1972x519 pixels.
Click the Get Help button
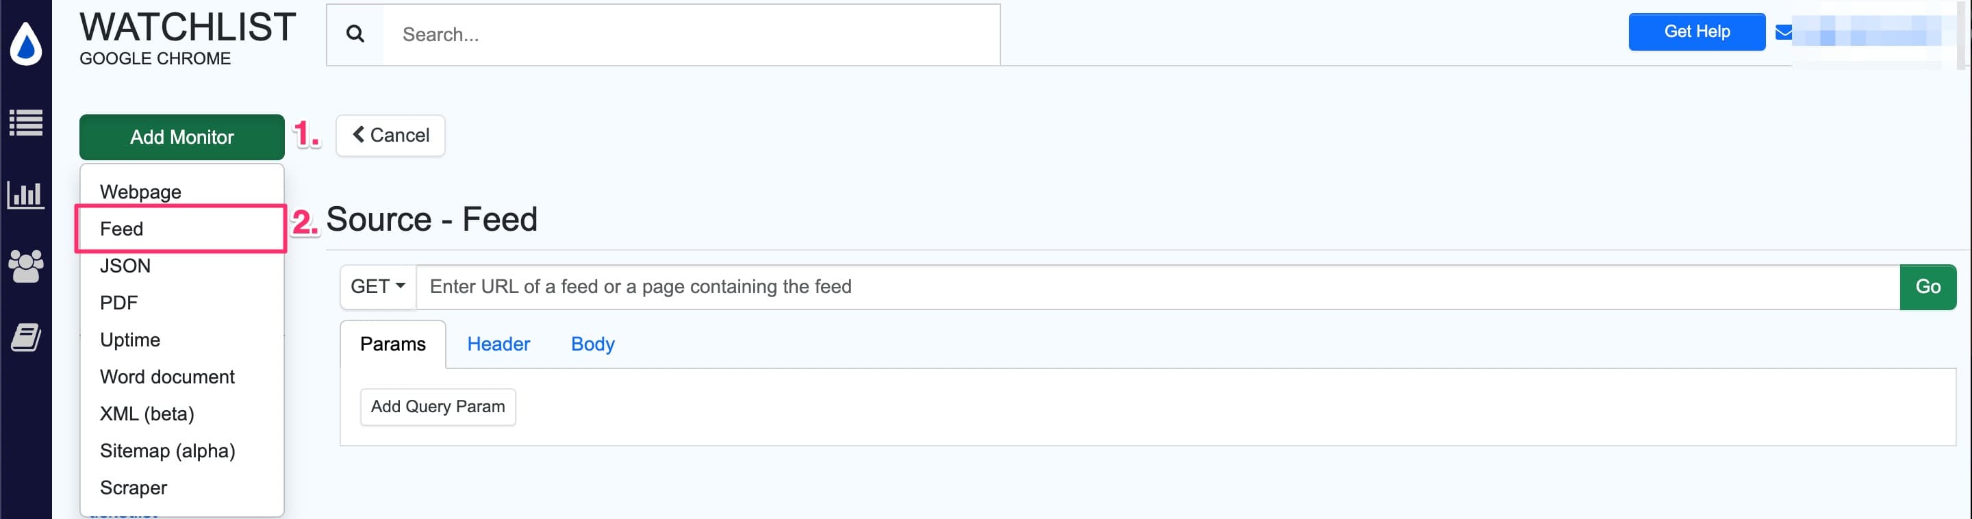(1697, 31)
